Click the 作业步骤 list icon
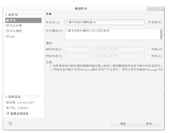171x133 pixels. [7, 26]
